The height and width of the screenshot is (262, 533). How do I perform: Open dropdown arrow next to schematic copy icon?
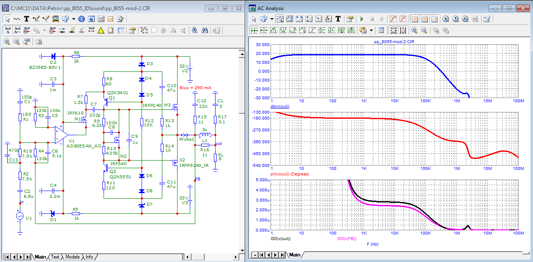(74, 19)
